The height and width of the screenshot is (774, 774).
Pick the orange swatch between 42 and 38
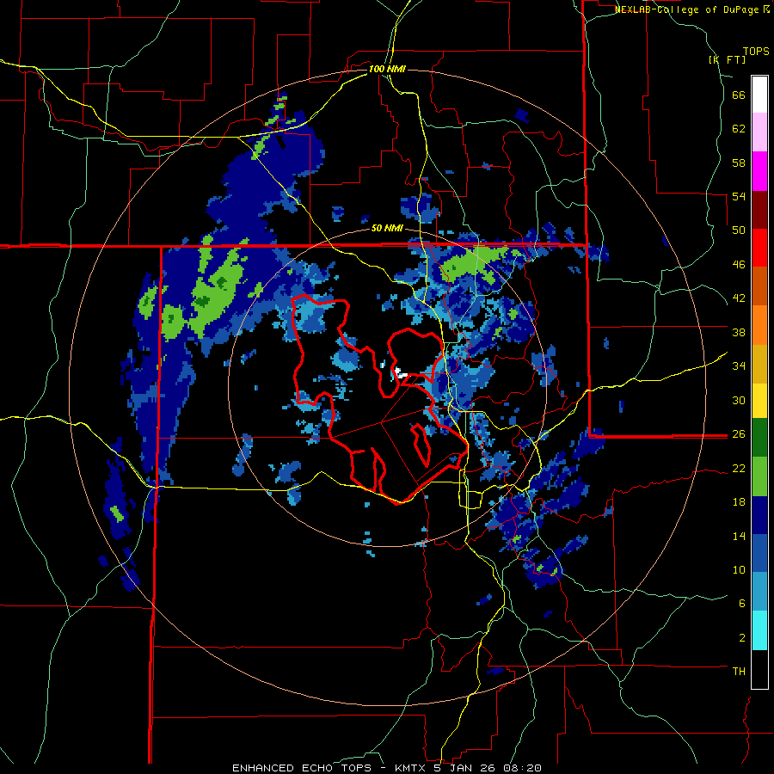pyautogui.click(x=759, y=325)
